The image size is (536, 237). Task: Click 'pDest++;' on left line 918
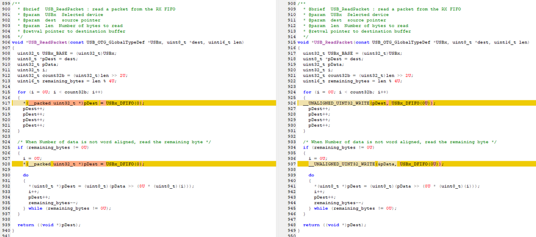(x=34, y=109)
